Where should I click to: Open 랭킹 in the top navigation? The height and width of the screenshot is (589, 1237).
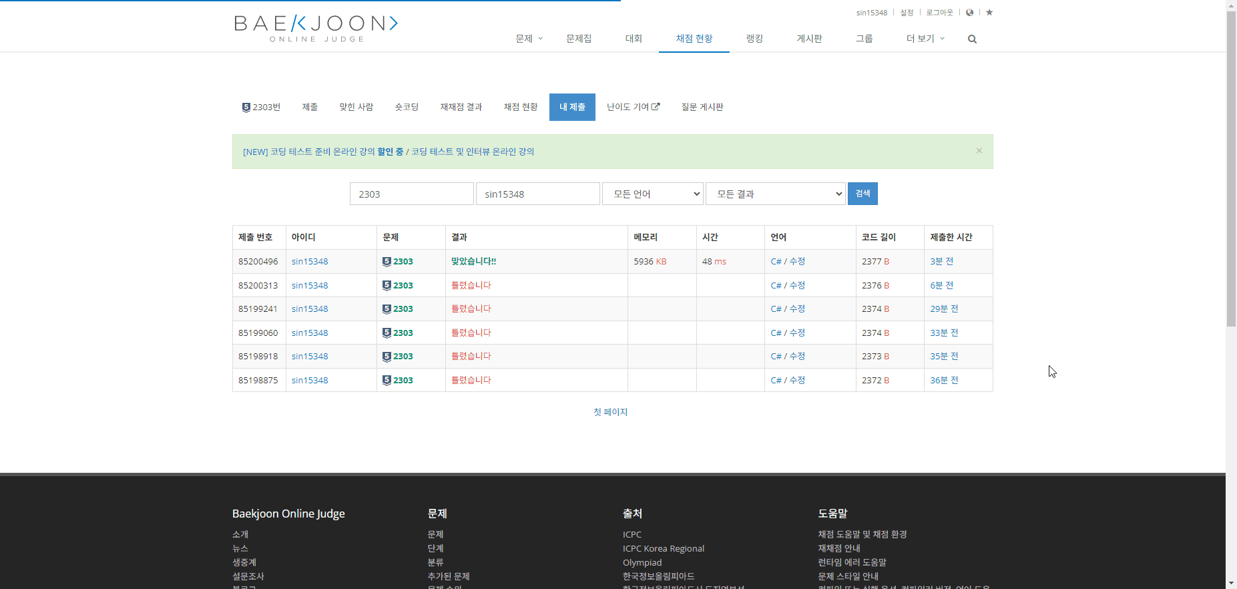[754, 39]
